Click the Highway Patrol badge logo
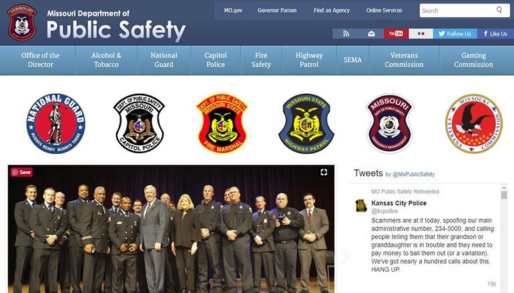The height and width of the screenshot is (293, 514). point(306,123)
